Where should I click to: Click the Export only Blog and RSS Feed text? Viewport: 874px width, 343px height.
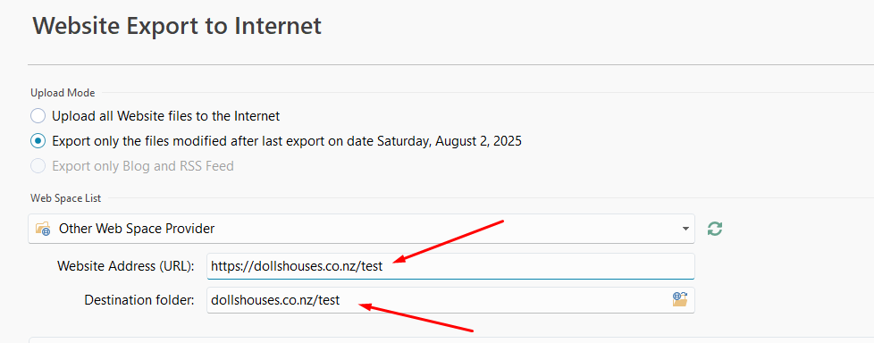[x=143, y=166]
